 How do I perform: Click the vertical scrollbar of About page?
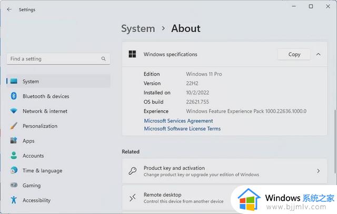[335, 141]
